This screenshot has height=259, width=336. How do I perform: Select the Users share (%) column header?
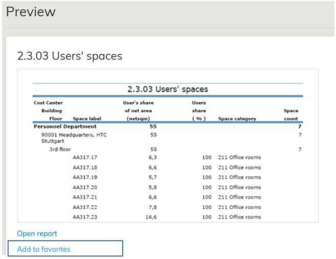(x=198, y=111)
